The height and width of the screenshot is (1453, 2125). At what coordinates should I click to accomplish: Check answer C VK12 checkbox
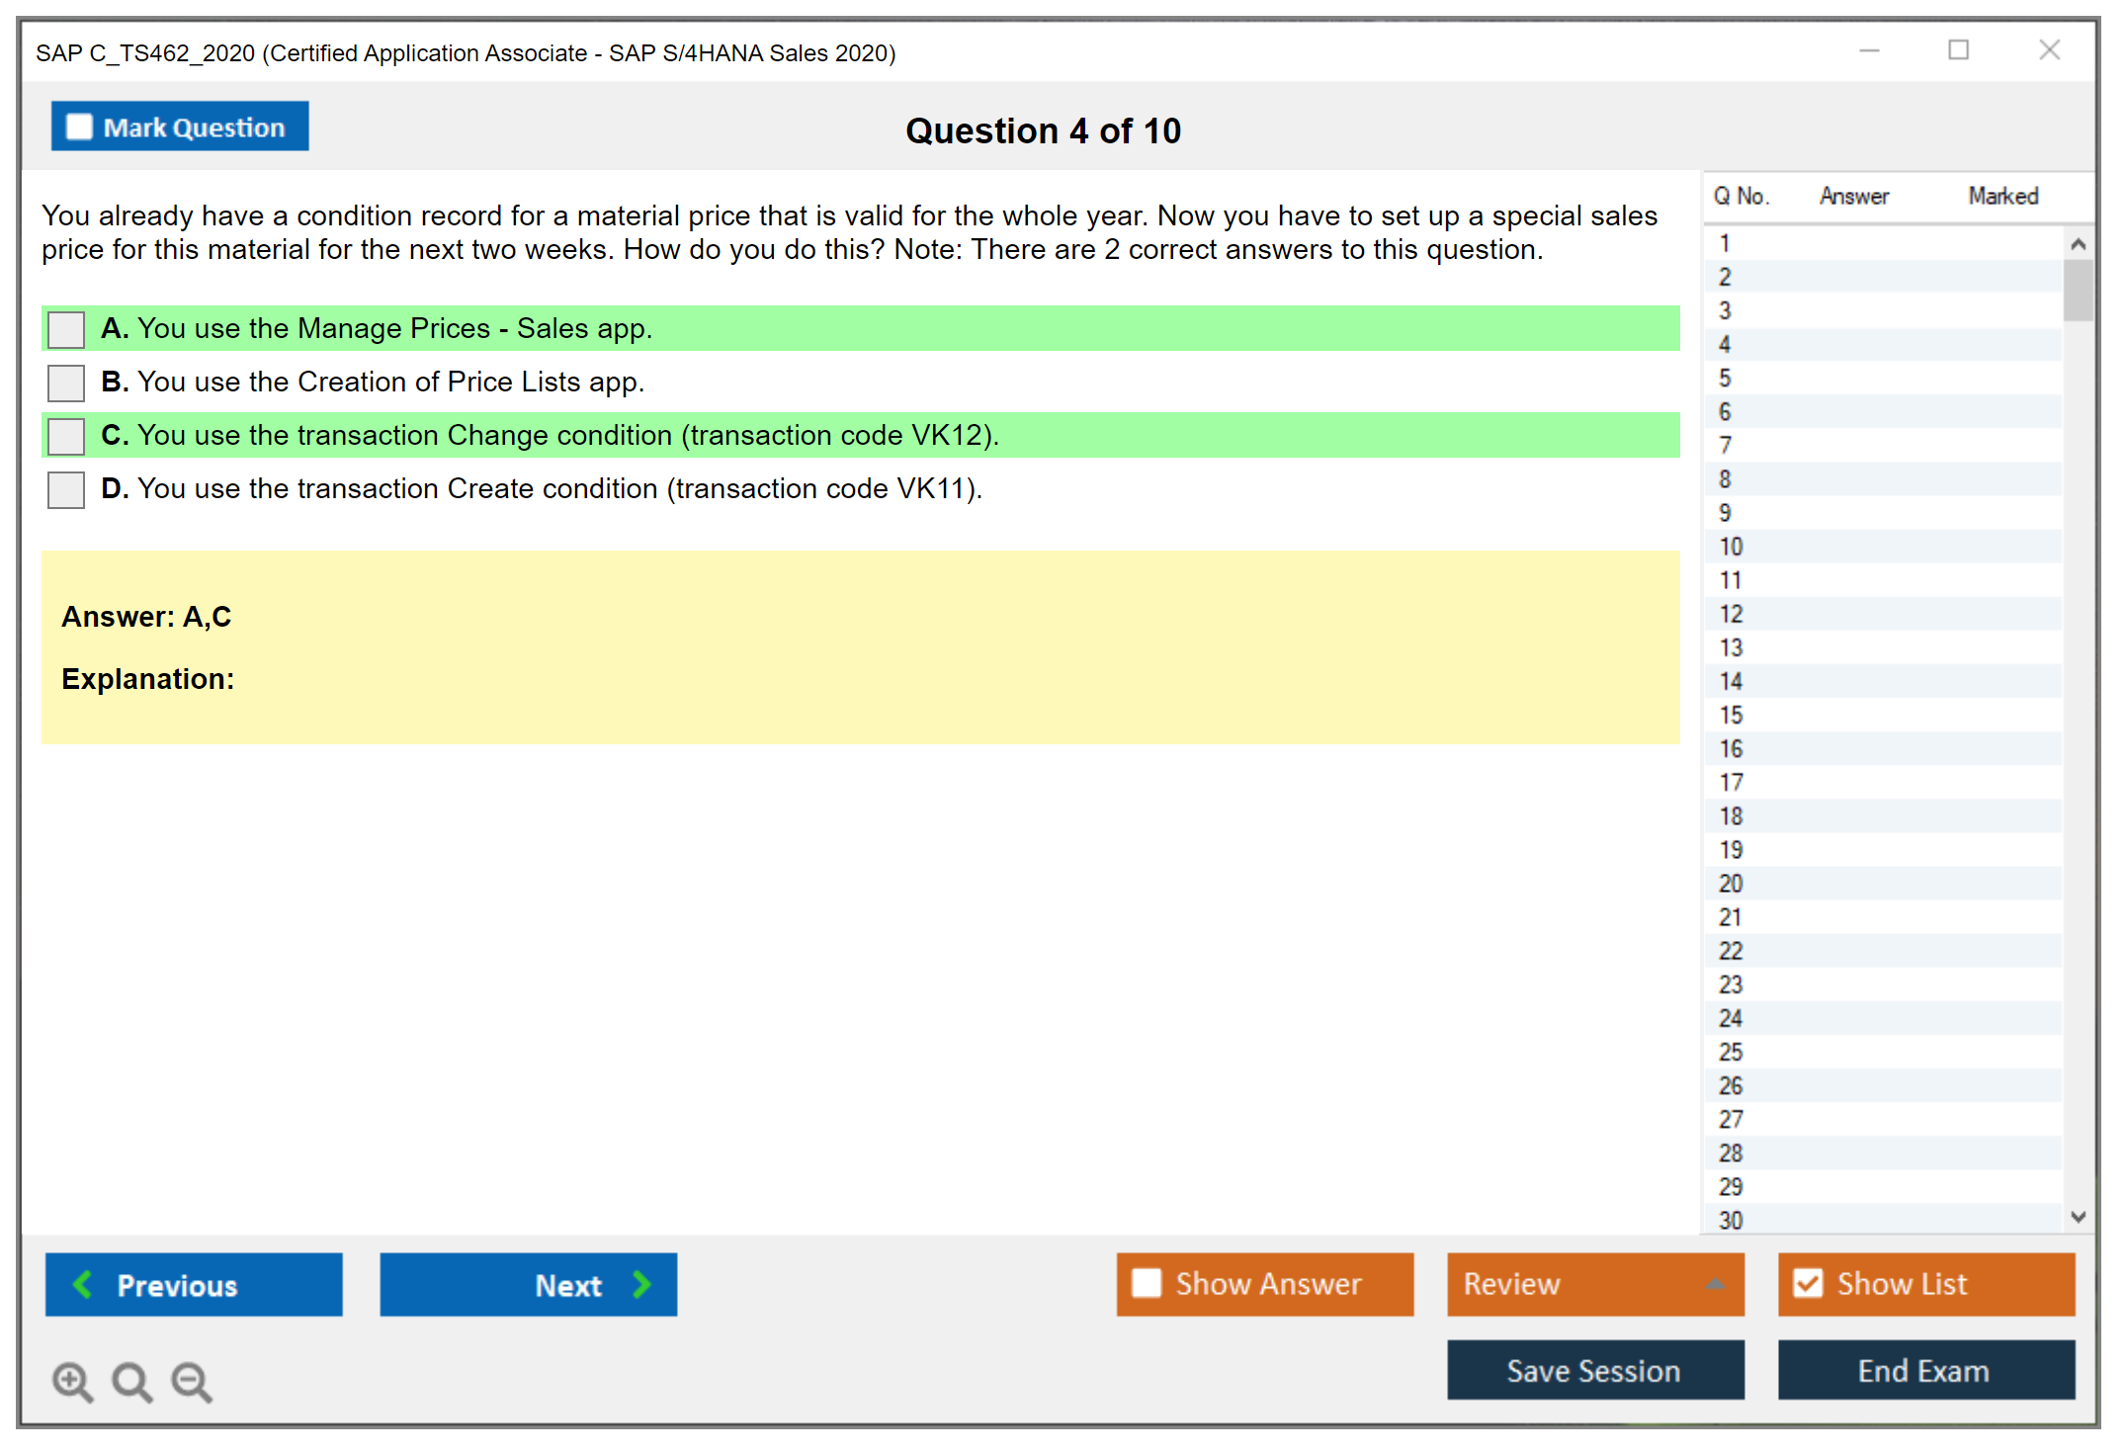tap(66, 436)
